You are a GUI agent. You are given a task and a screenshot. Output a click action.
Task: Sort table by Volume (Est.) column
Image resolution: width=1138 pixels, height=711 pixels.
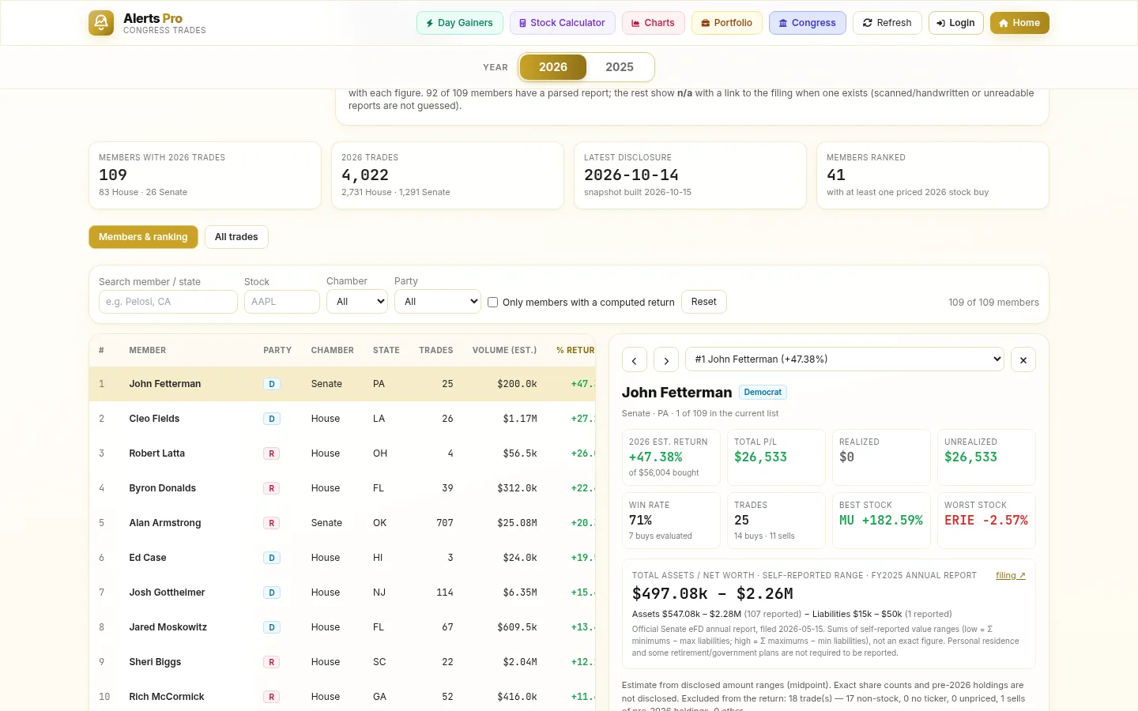504,350
